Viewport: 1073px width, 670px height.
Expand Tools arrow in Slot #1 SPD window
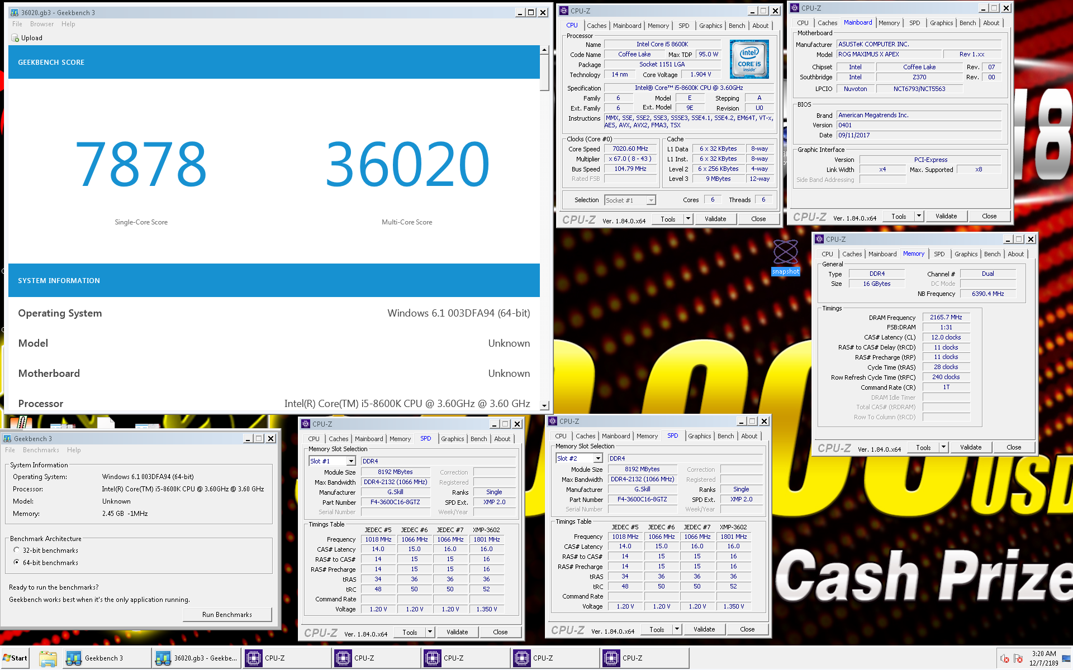pyautogui.click(x=430, y=632)
